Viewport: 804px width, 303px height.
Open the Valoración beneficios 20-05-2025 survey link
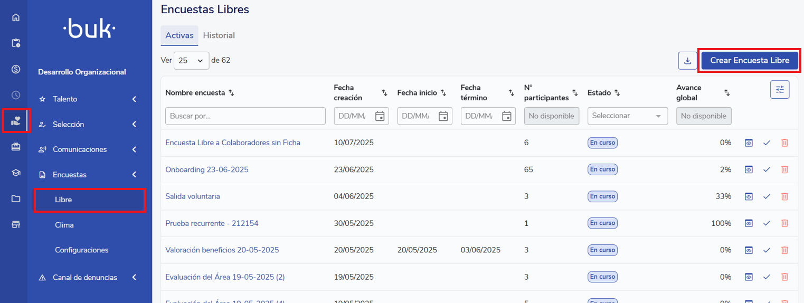click(222, 250)
